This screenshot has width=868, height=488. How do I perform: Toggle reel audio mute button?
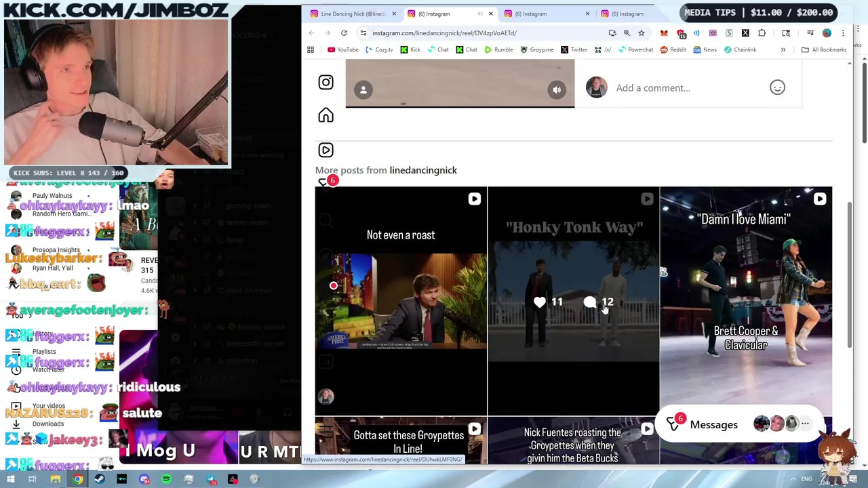click(x=557, y=89)
